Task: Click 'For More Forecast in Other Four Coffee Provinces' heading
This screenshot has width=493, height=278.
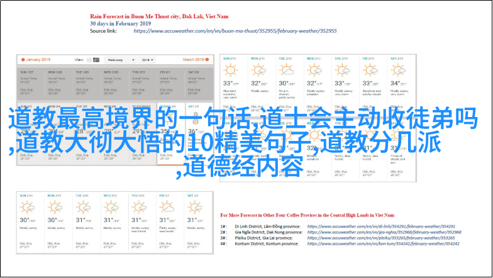Action: (307, 215)
